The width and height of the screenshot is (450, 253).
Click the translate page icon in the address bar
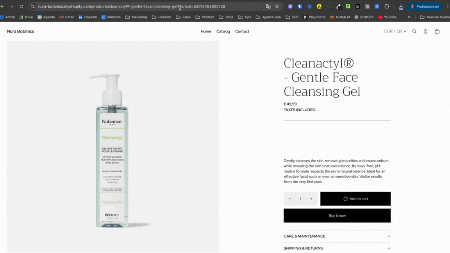click(268, 6)
